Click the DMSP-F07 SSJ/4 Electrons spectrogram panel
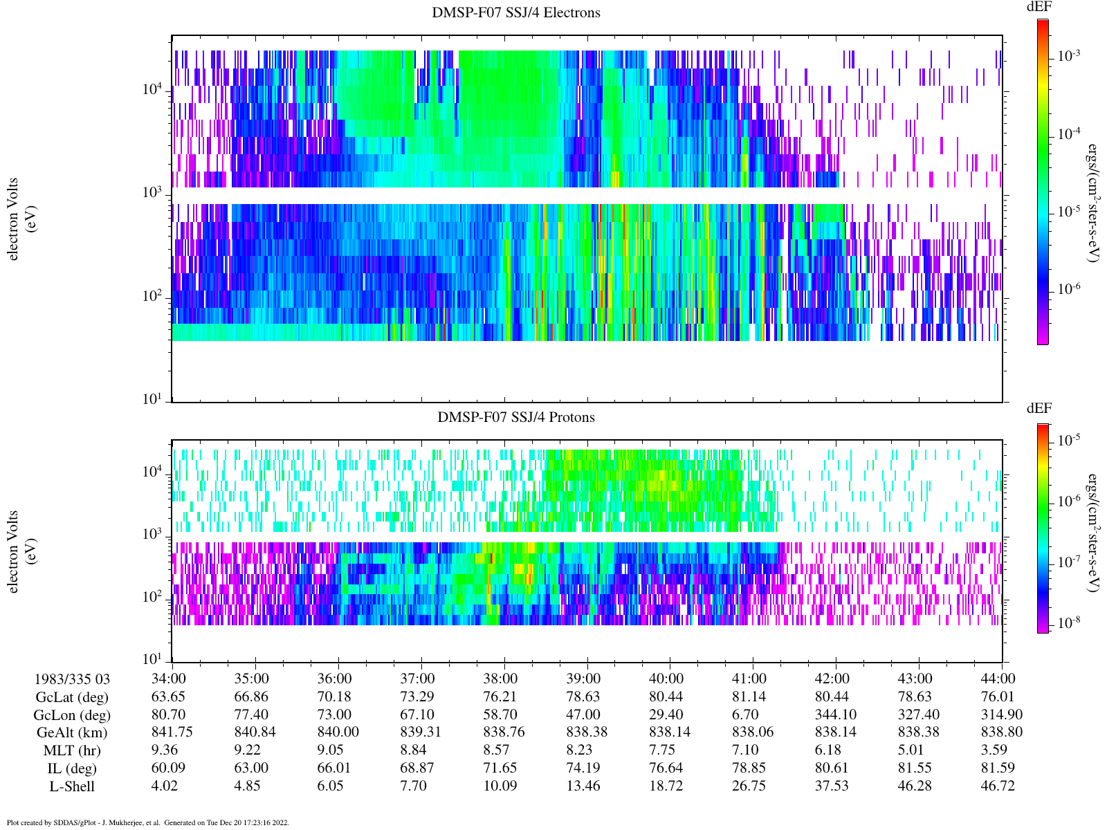Screen dimensions: 1107x830 click(587, 218)
